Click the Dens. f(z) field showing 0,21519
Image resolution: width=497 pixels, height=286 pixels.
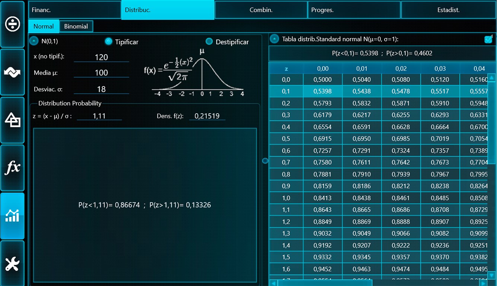pyautogui.click(x=207, y=116)
